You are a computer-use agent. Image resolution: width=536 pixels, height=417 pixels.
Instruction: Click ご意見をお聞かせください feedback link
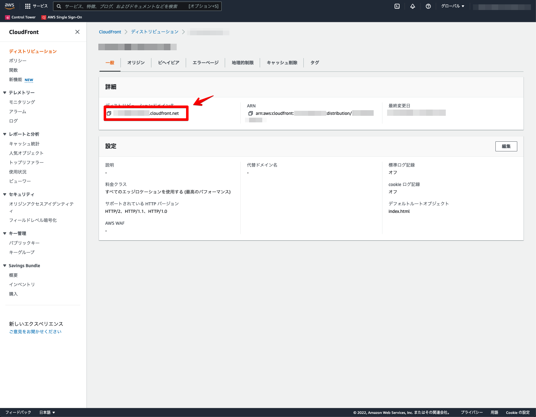[x=35, y=331]
